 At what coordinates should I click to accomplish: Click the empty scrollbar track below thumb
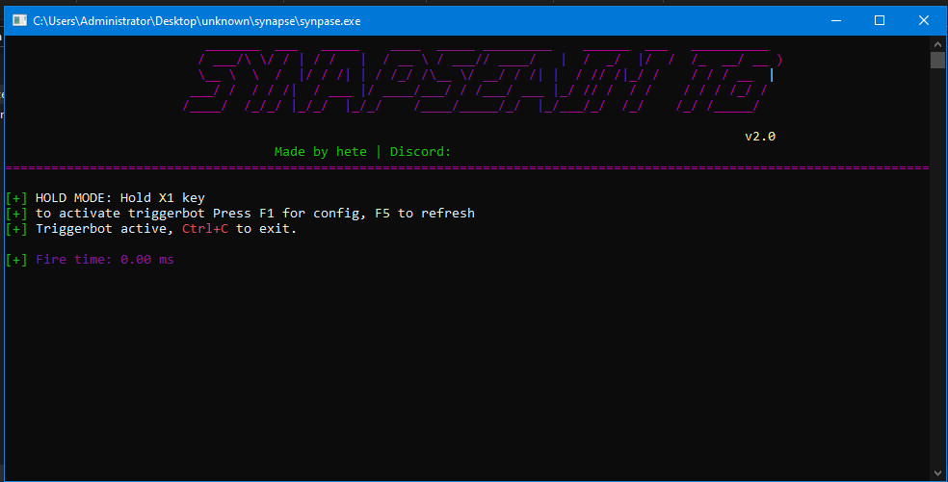click(x=937, y=289)
